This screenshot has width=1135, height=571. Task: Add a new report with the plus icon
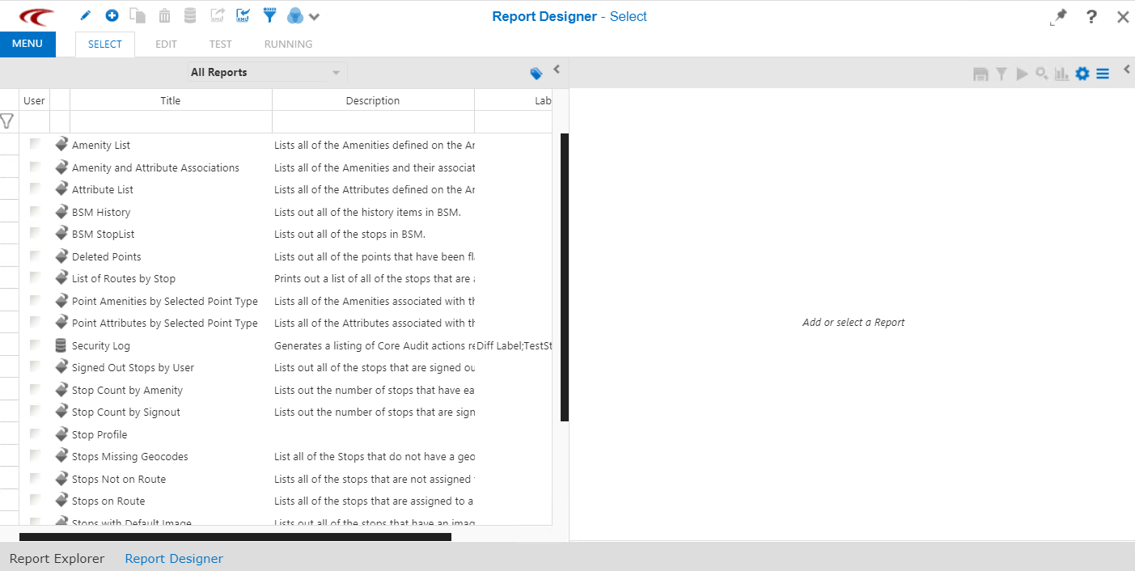point(112,15)
